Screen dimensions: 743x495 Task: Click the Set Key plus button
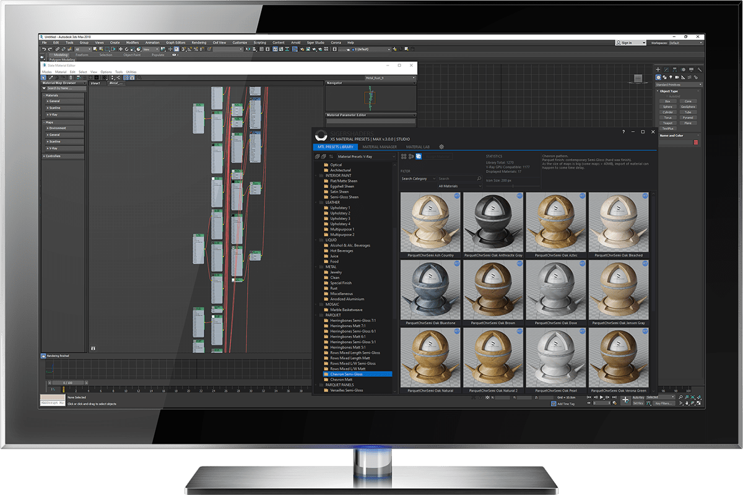pyautogui.click(x=625, y=400)
